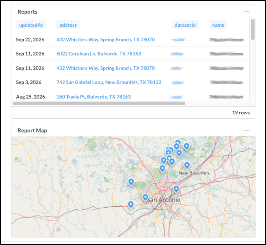Viewport: 266px width, 245px height.
Task: Sort by the datasetId column header
Action: (x=185, y=25)
